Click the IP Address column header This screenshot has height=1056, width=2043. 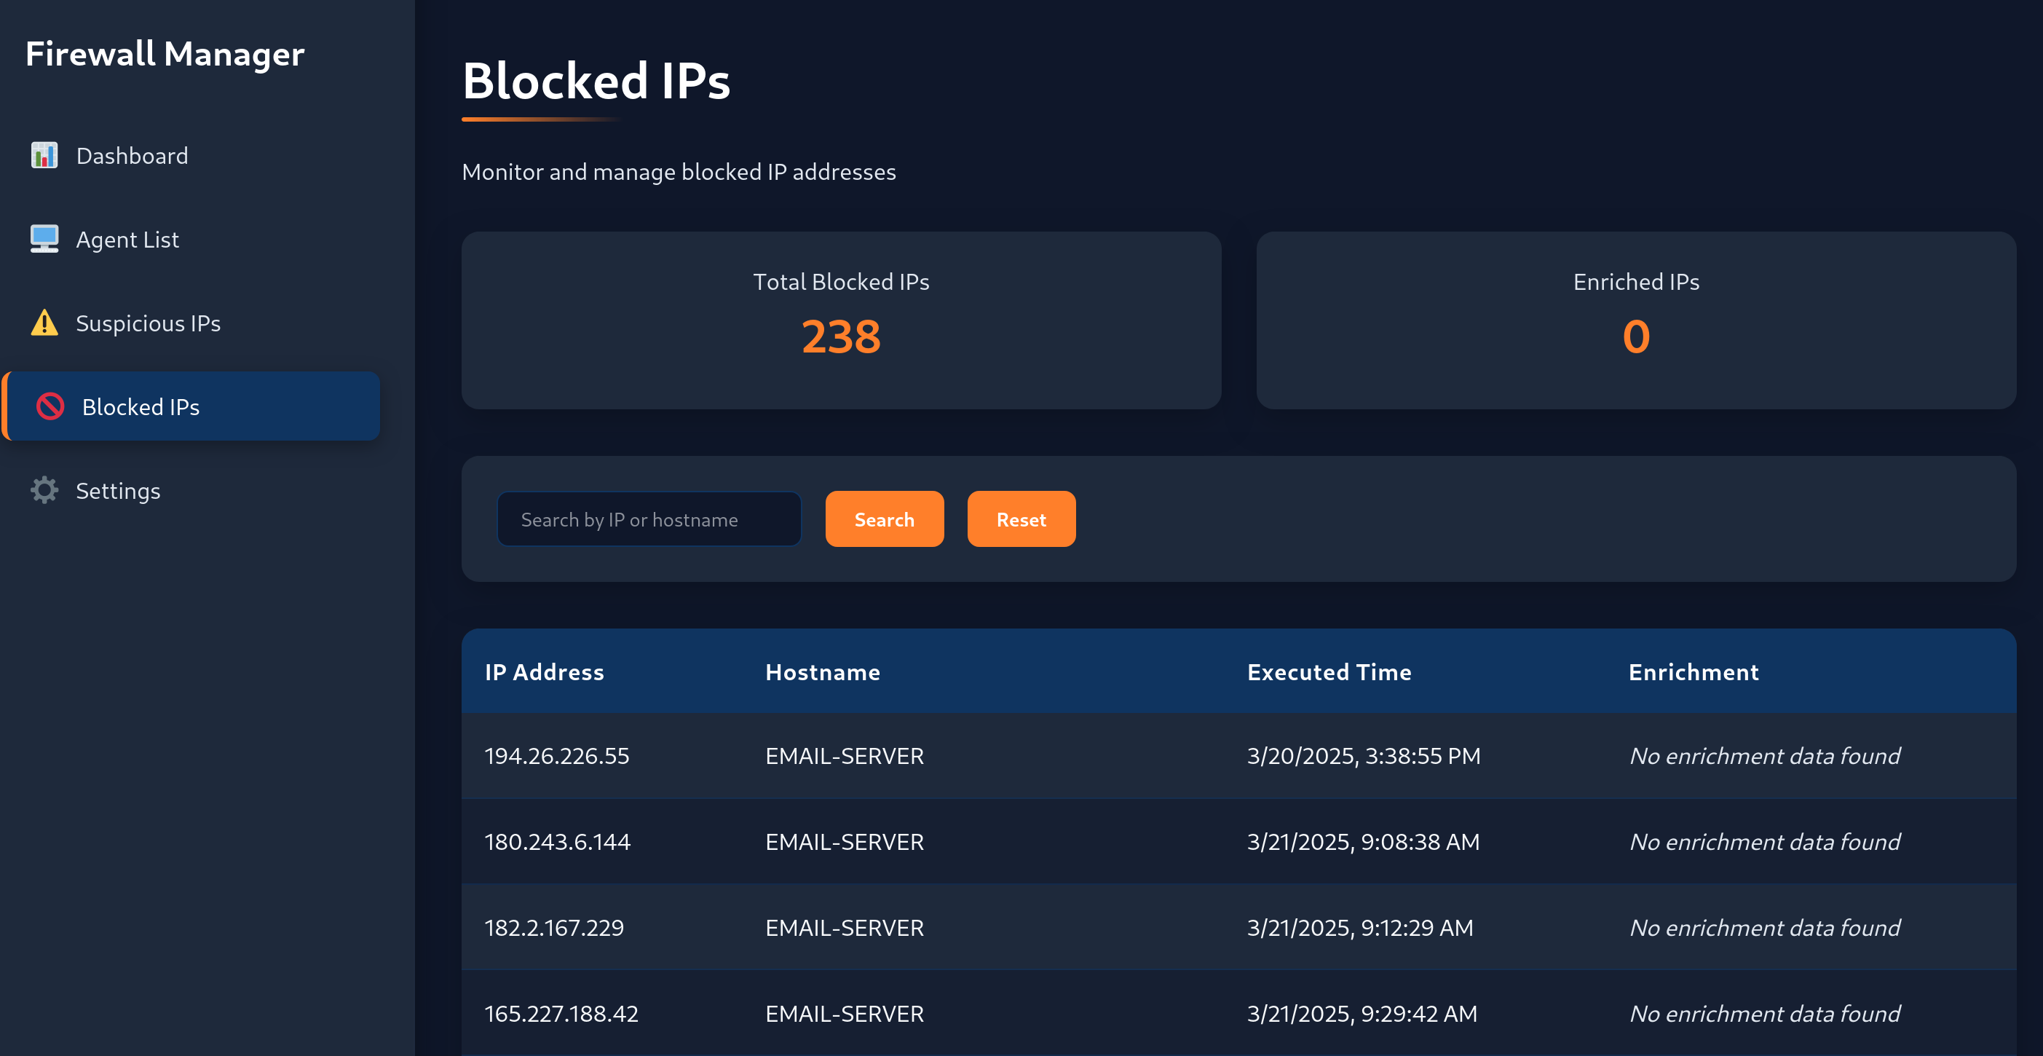(544, 672)
